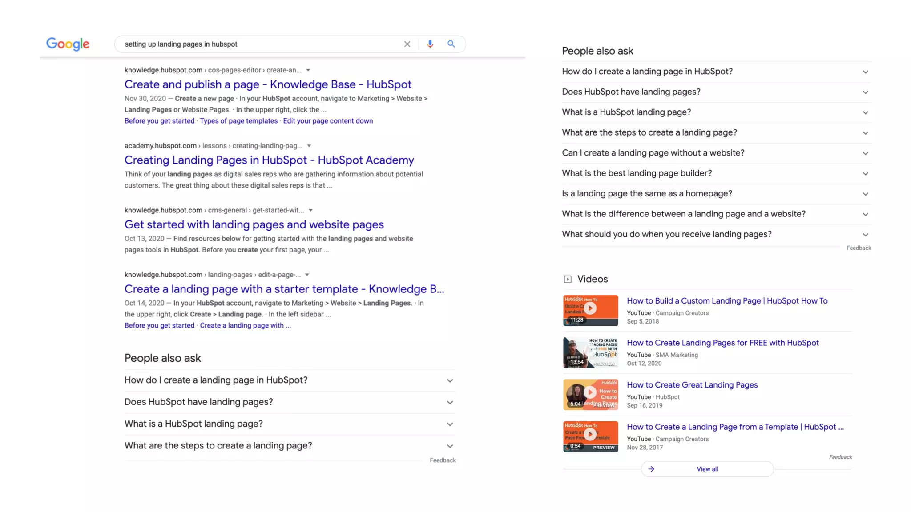Expand 'Is a landing page the same as a homepage?'
The image size is (911, 512).
pos(865,194)
